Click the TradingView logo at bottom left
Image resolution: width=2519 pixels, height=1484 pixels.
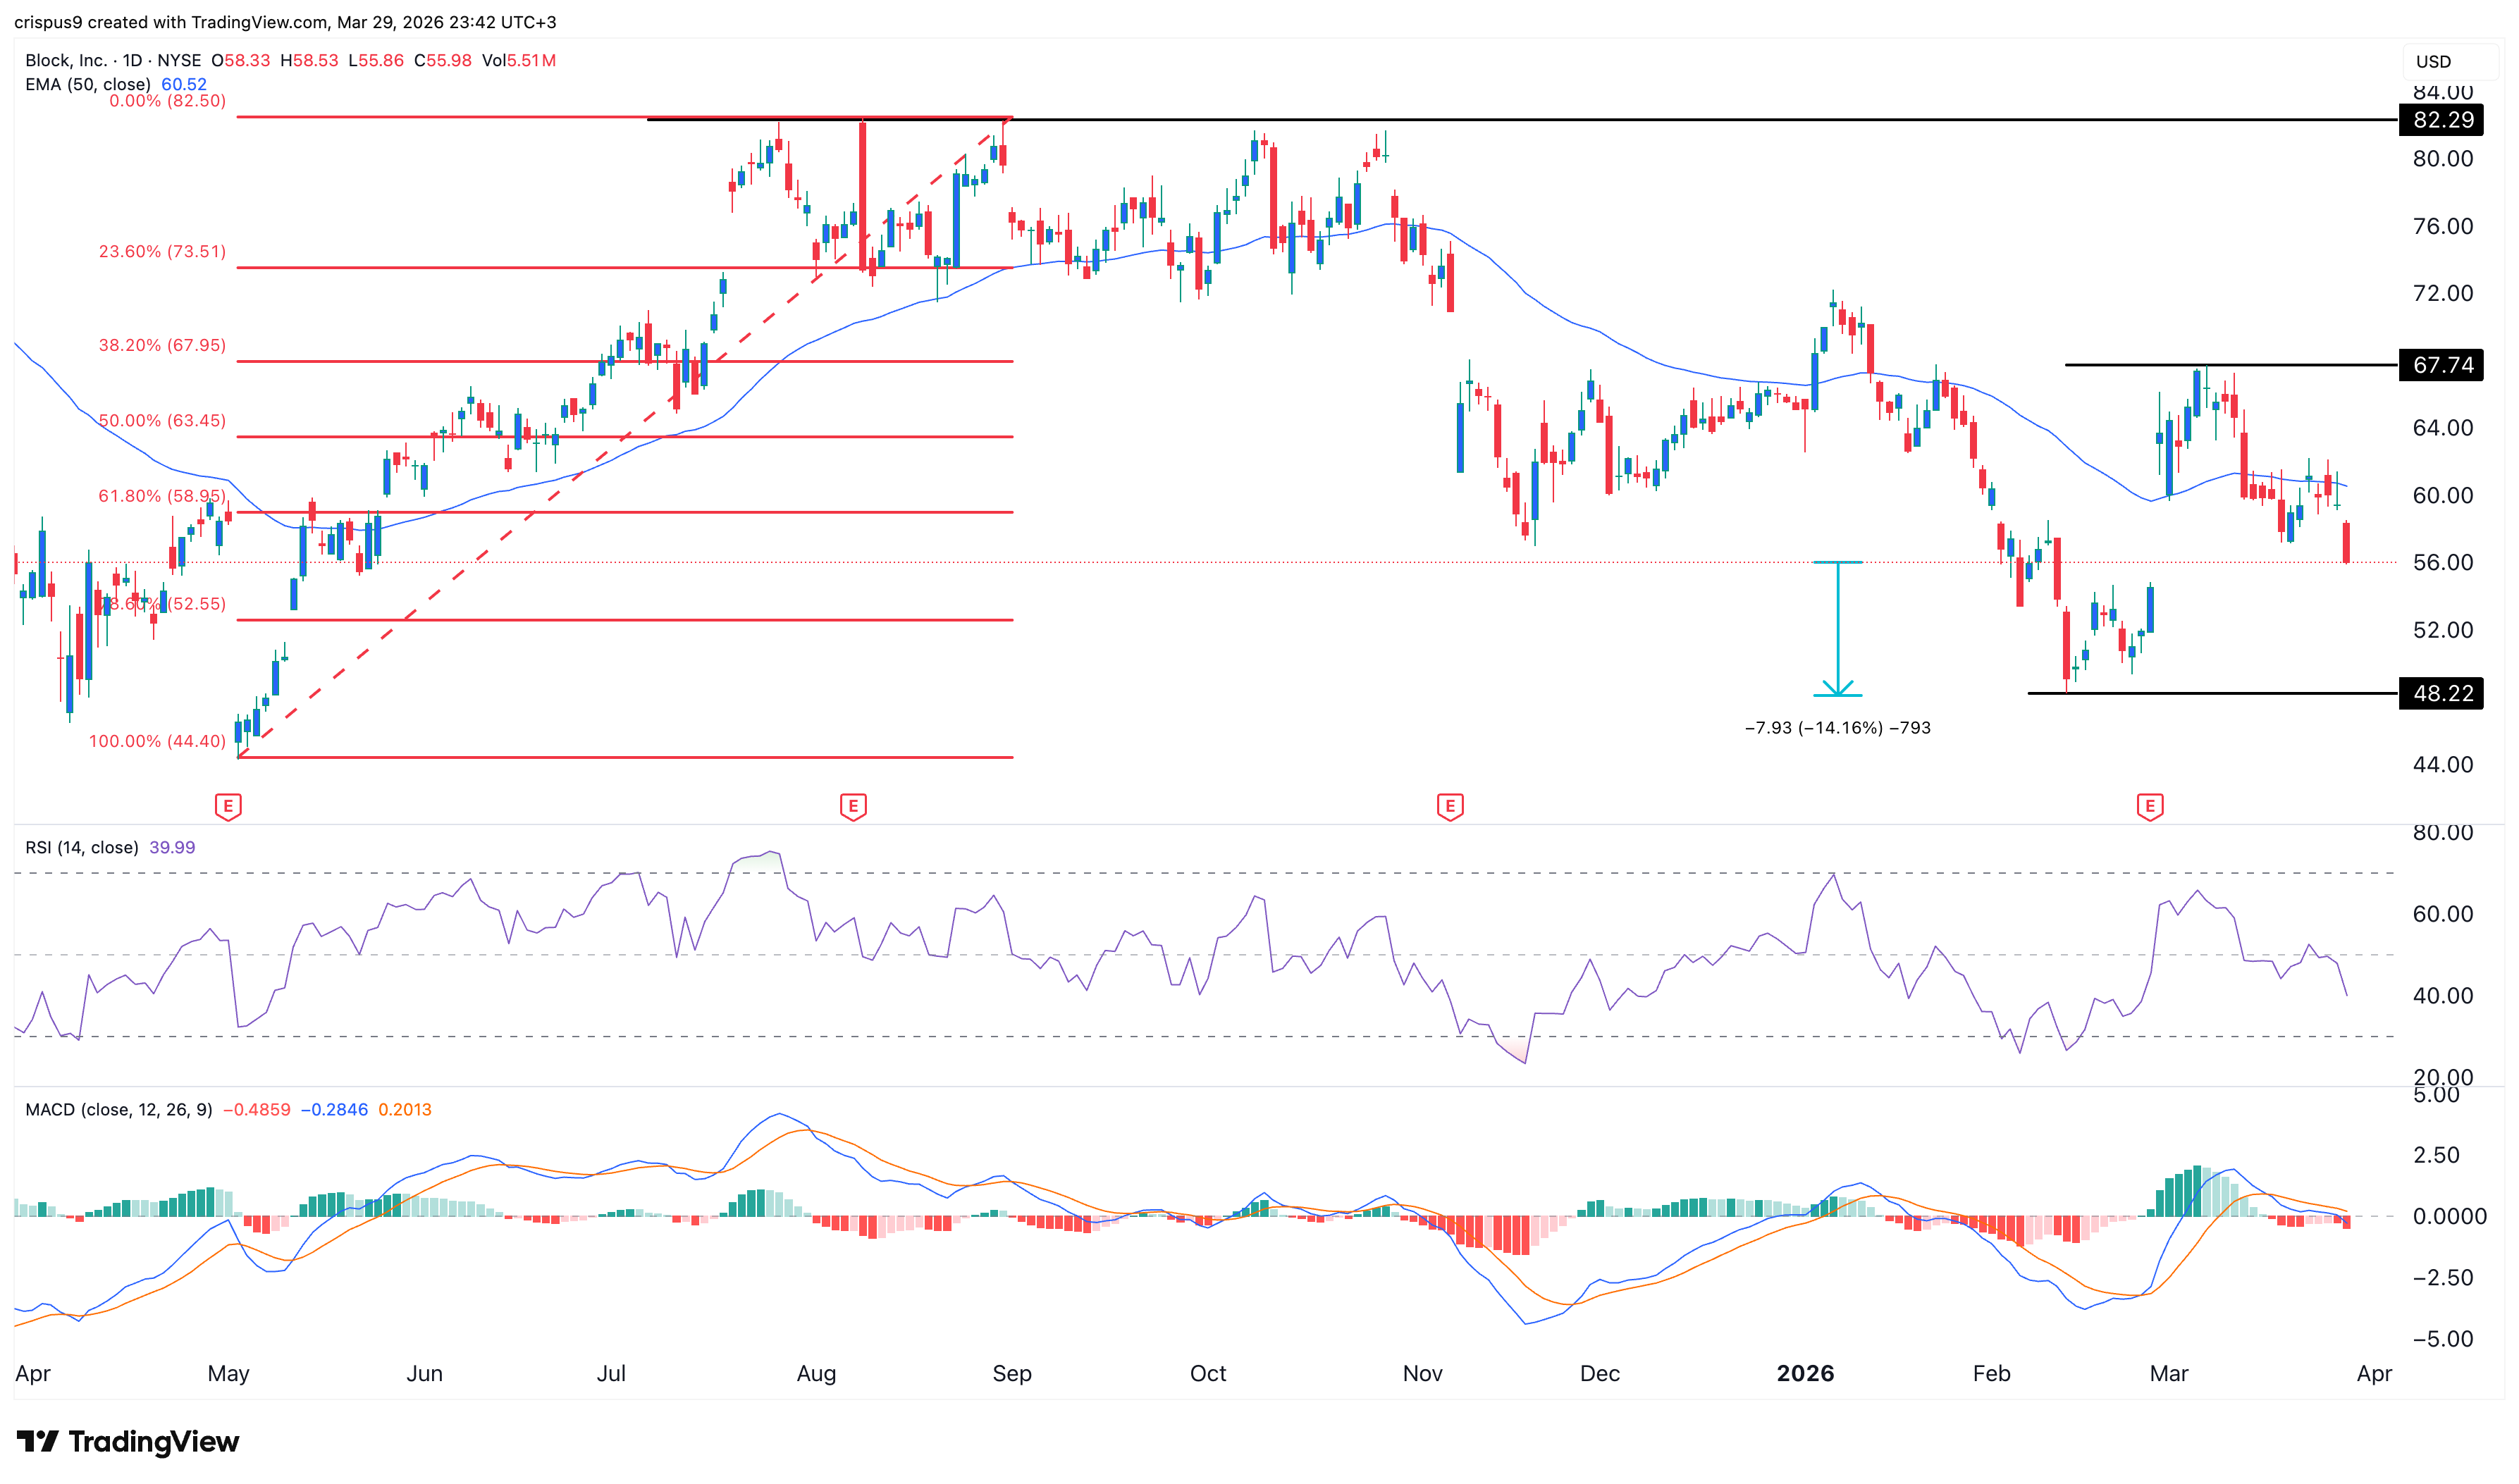[x=128, y=1441]
